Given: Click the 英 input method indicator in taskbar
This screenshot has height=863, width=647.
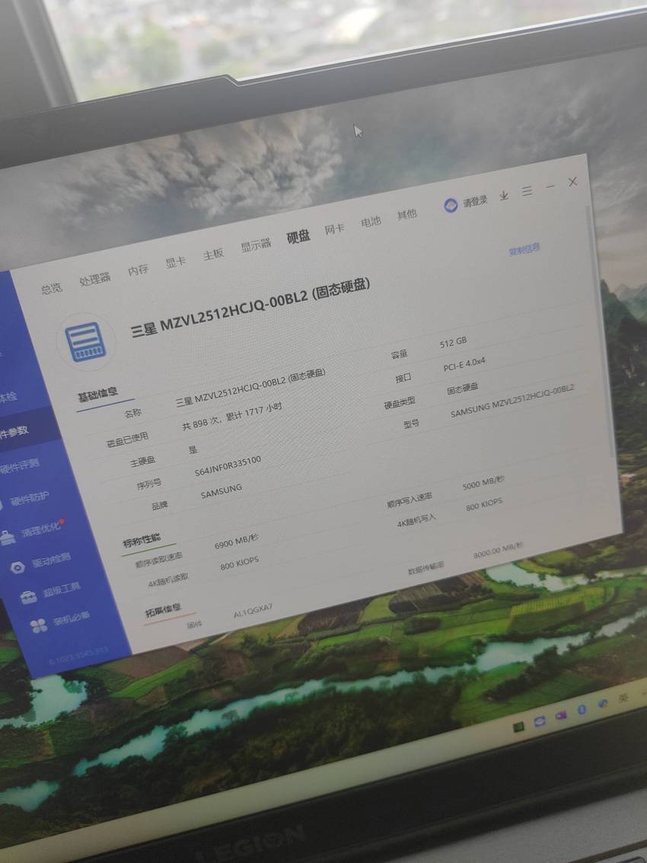Looking at the screenshot, I should [623, 698].
